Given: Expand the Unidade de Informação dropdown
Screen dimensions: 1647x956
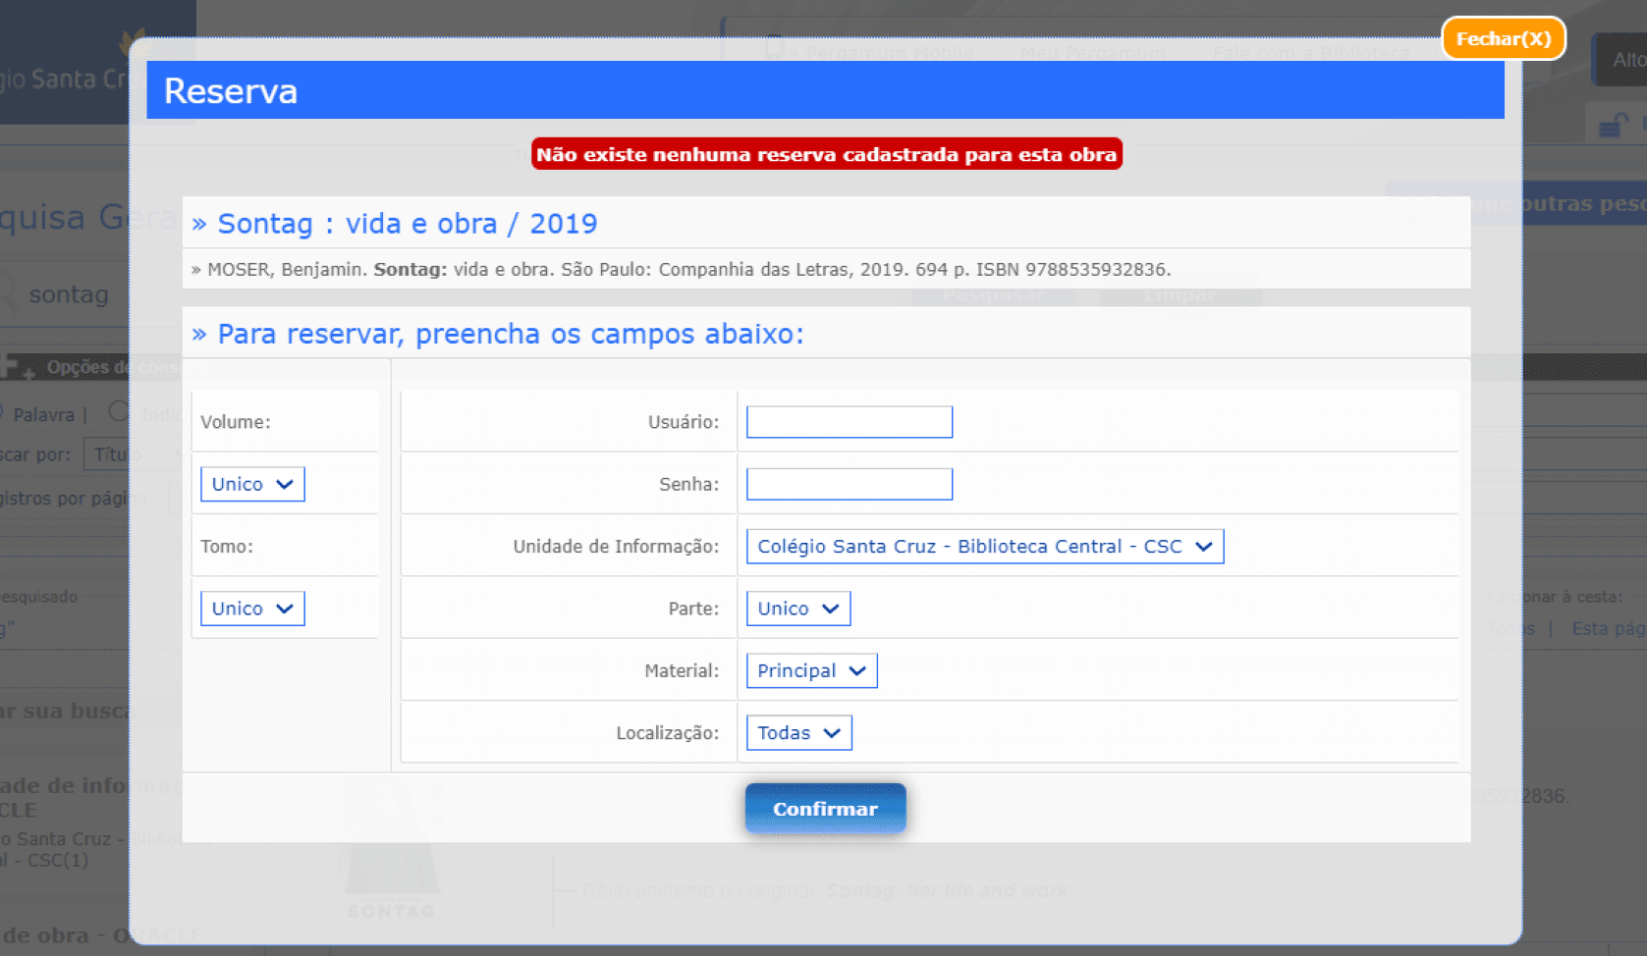Looking at the screenshot, I should tap(984, 547).
